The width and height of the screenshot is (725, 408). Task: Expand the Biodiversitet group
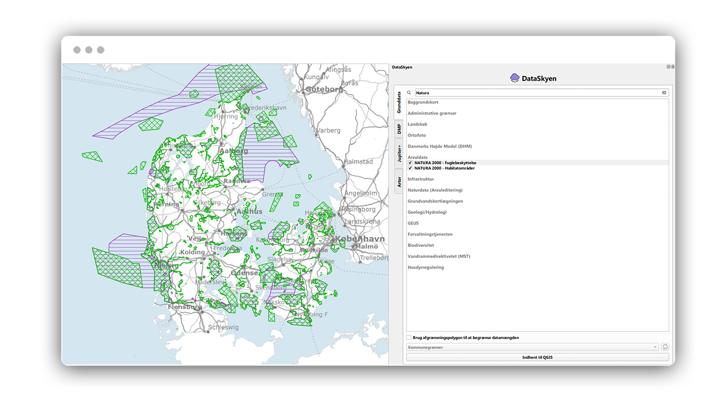[421, 245]
